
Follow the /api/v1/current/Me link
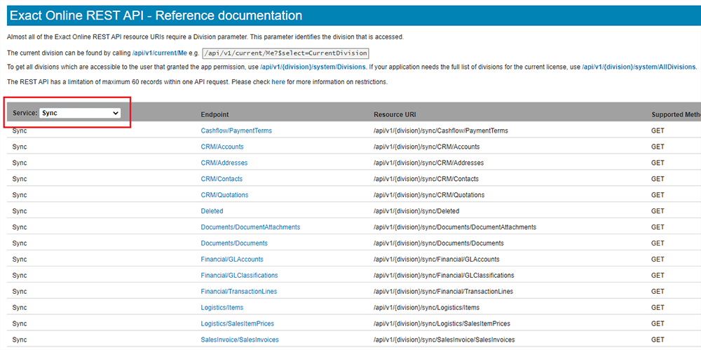click(x=160, y=53)
